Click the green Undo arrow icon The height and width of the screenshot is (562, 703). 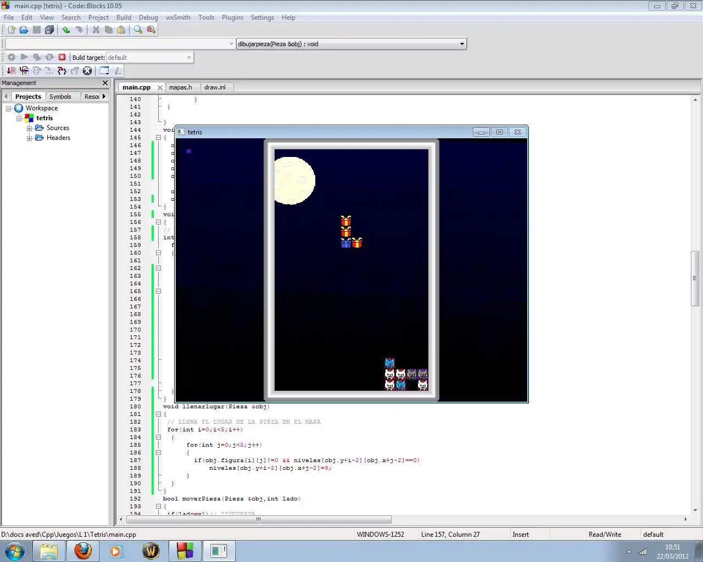coord(66,30)
